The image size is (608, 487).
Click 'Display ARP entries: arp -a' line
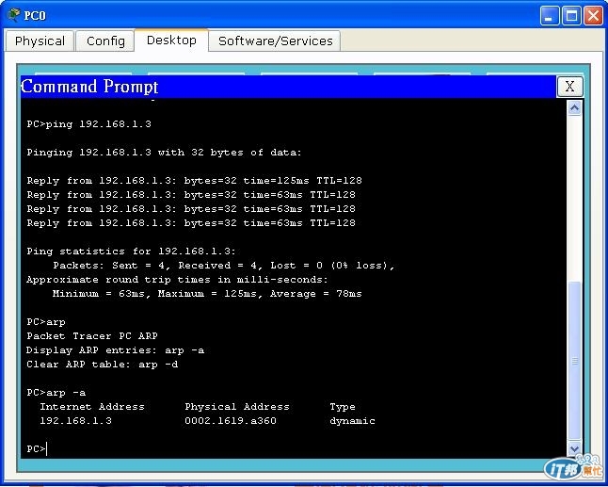115,350
